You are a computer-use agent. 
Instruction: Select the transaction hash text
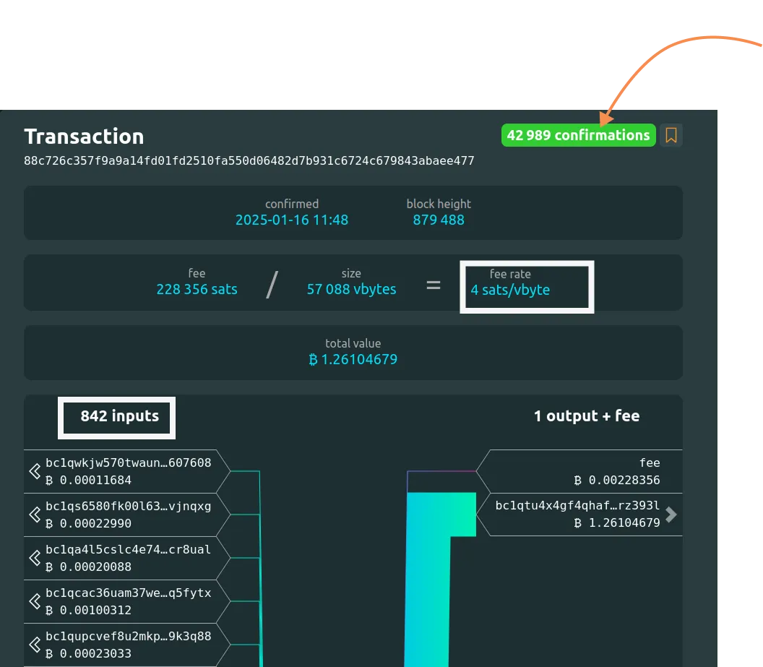tap(249, 160)
